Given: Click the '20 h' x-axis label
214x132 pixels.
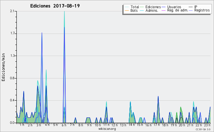Looking at the screenshot, I should click(182, 125).
